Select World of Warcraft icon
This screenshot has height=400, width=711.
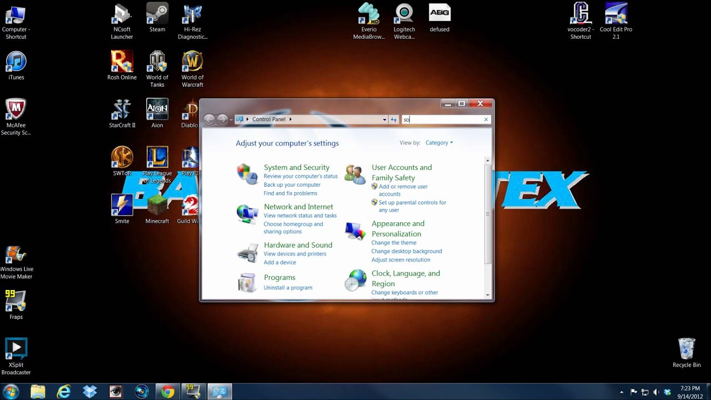pyautogui.click(x=193, y=69)
